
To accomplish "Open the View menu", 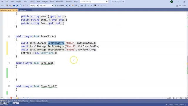I will pos(12,2).
